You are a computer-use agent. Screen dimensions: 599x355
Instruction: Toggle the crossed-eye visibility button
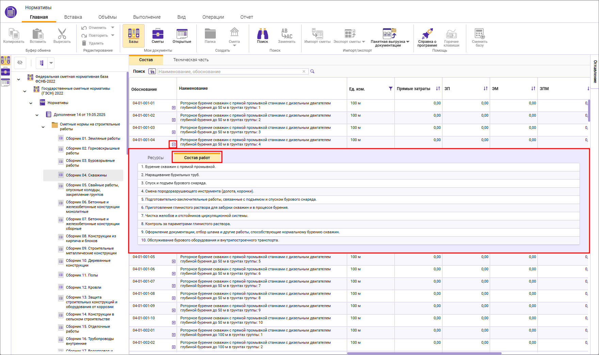tap(20, 63)
